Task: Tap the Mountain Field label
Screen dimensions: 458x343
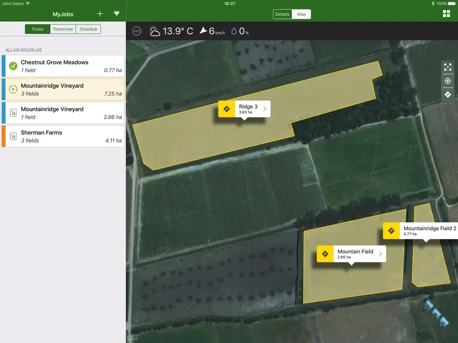Action: click(355, 252)
